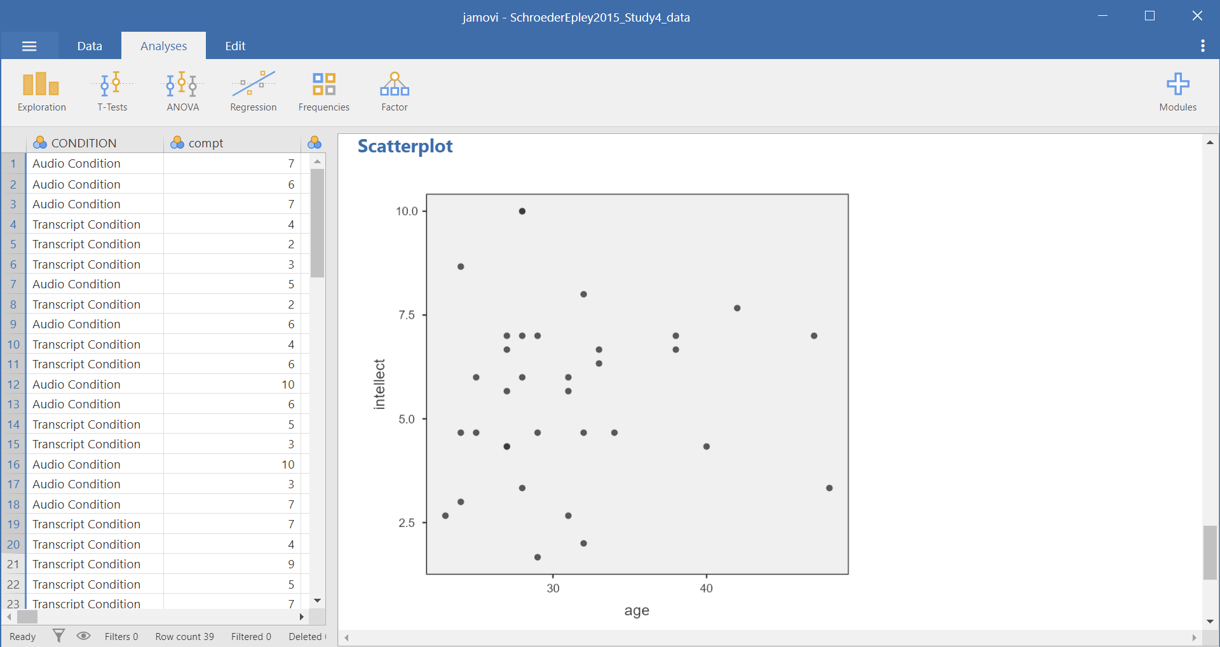The height and width of the screenshot is (647, 1220).
Task: Open the Regression analysis menu
Action: click(x=253, y=92)
